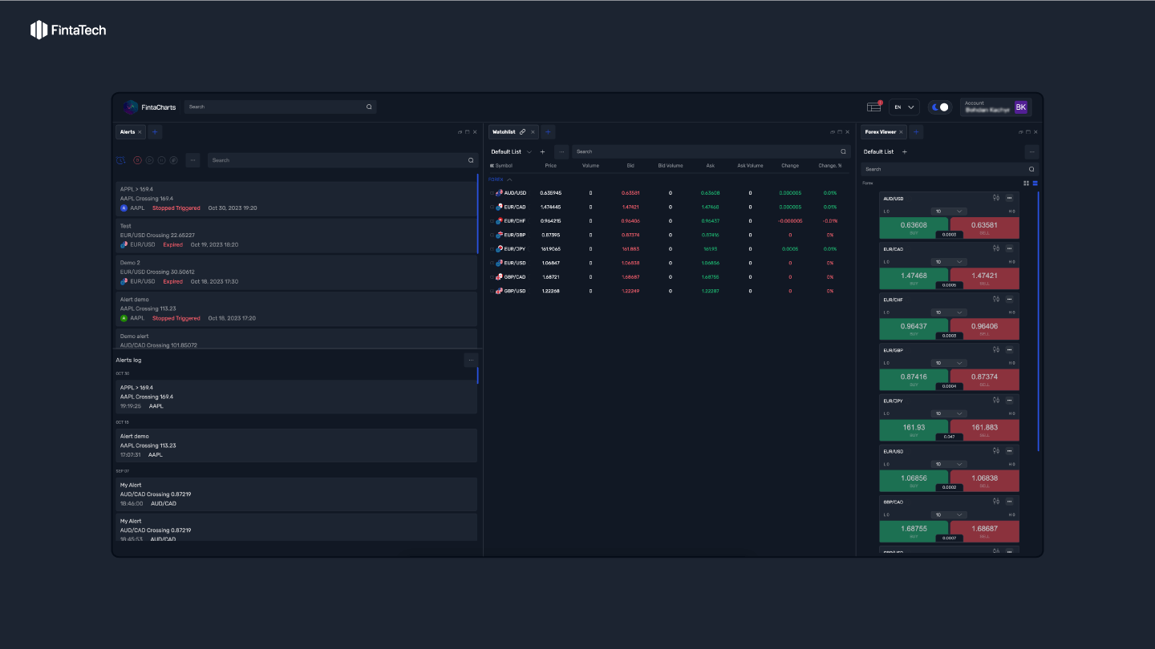Open the Default List dropdown in Watchlist
The width and height of the screenshot is (1155, 649).
[512, 151]
